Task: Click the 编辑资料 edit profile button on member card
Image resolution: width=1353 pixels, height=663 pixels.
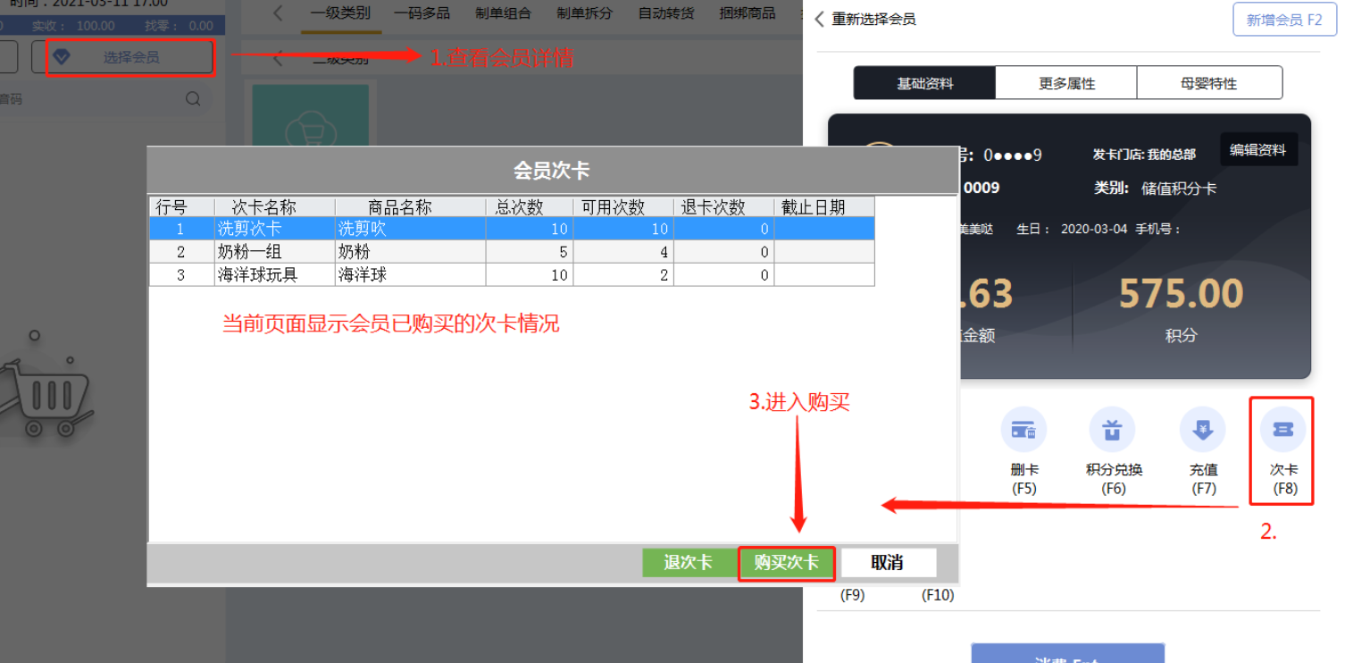Action: tap(1258, 149)
